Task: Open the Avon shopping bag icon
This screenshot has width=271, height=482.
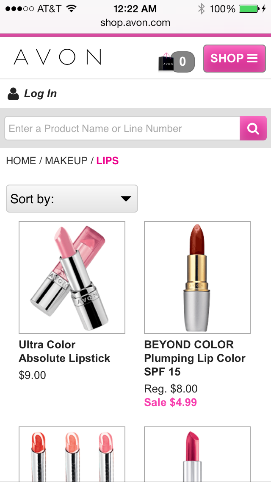Action: (x=166, y=62)
